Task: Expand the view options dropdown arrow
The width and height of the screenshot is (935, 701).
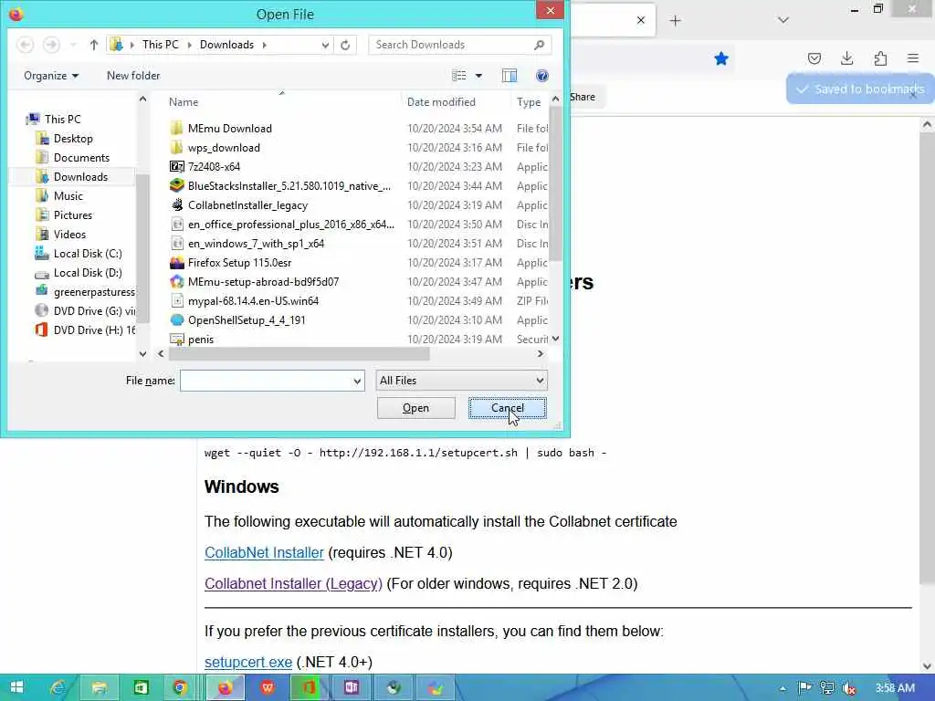Action: pyautogui.click(x=478, y=76)
